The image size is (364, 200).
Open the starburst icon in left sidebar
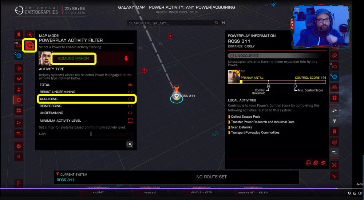click(19, 110)
